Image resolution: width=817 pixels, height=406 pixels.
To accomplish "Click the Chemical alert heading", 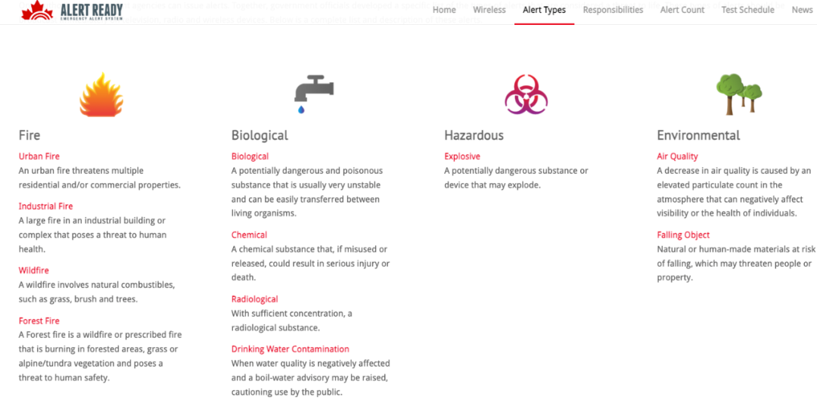I will pos(249,234).
